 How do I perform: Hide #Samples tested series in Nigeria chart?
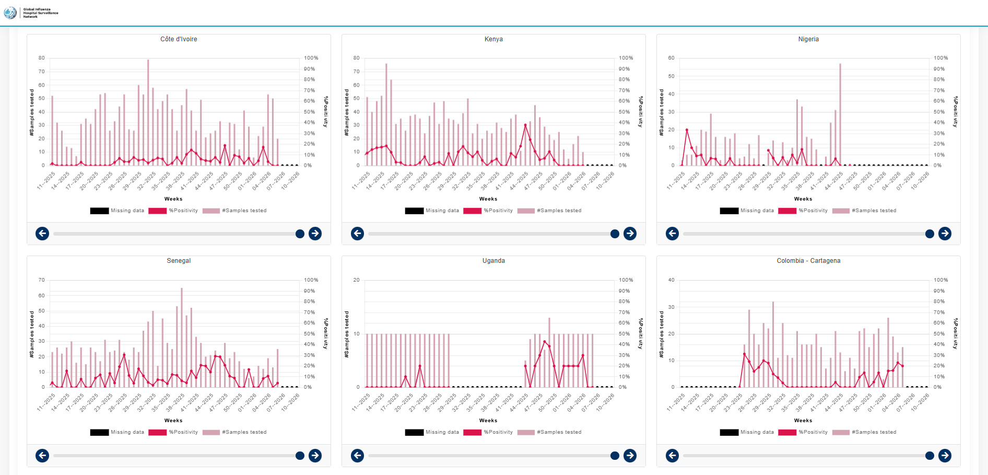pos(864,211)
